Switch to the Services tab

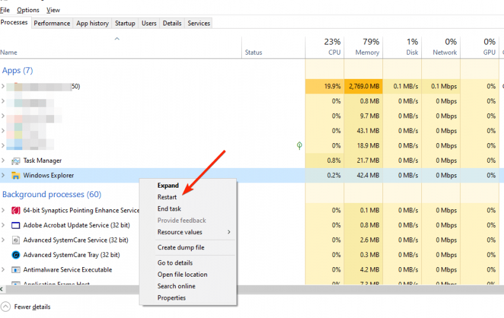(x=199, y=23)
